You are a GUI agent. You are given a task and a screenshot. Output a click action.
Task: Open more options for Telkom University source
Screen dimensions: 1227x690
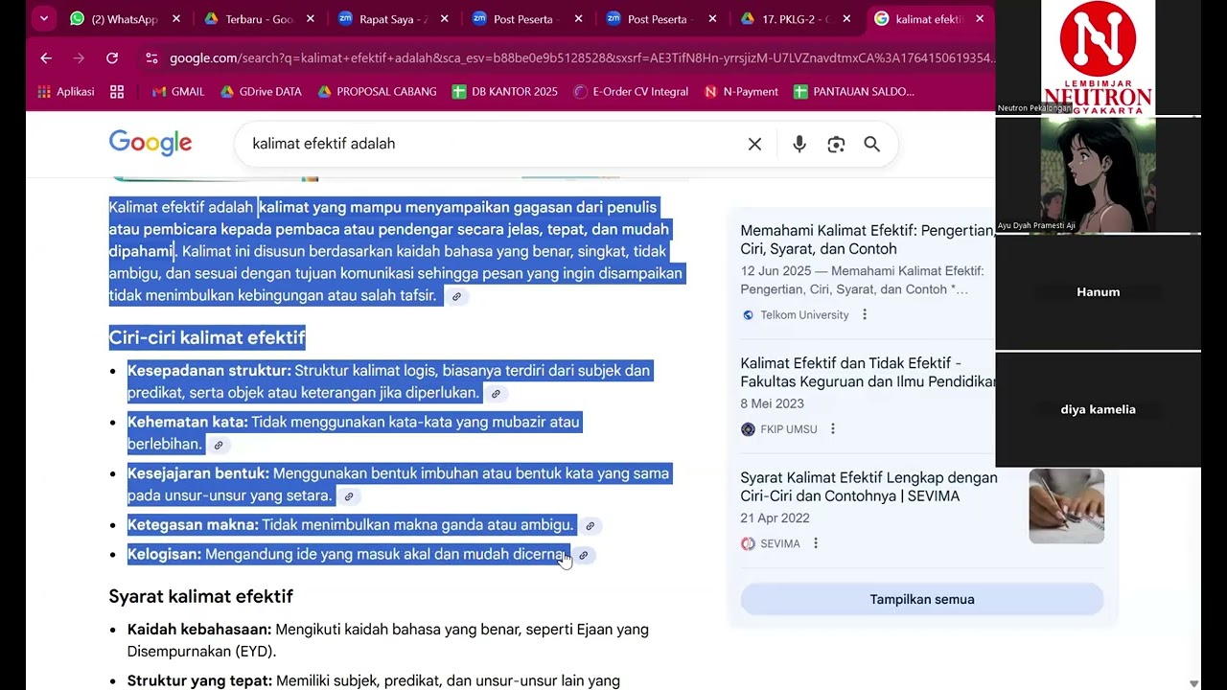(x=865, y=314)
